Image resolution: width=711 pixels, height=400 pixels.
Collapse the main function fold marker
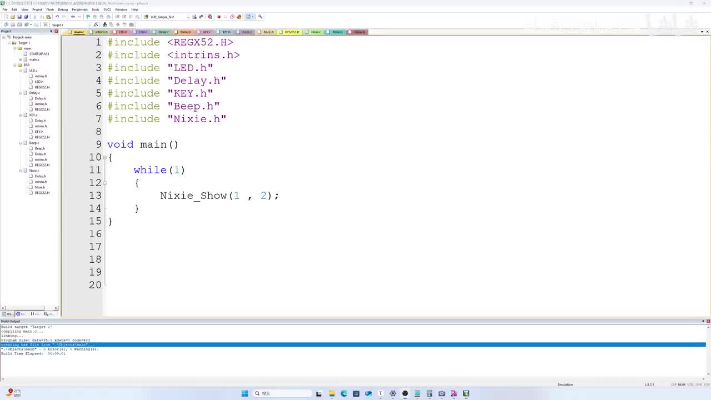pyautogui.click(x=105, y=157)
